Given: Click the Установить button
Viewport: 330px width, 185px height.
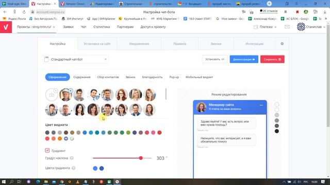Looking at the screenshot, I should (215, 59).
